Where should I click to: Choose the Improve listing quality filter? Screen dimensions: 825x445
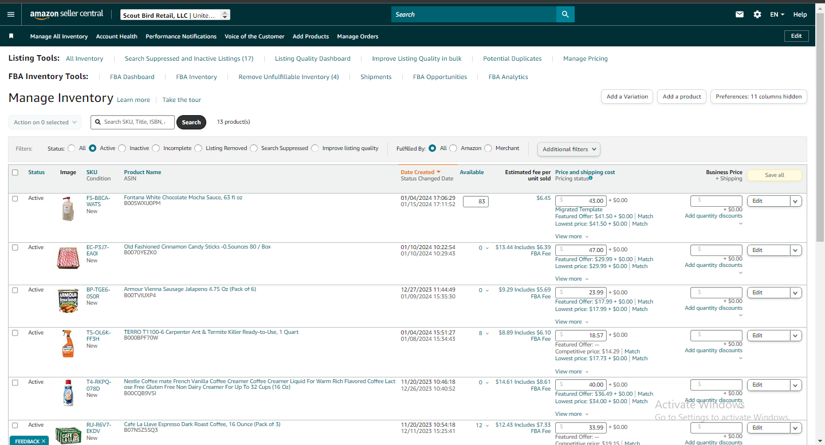coord(315,148)
